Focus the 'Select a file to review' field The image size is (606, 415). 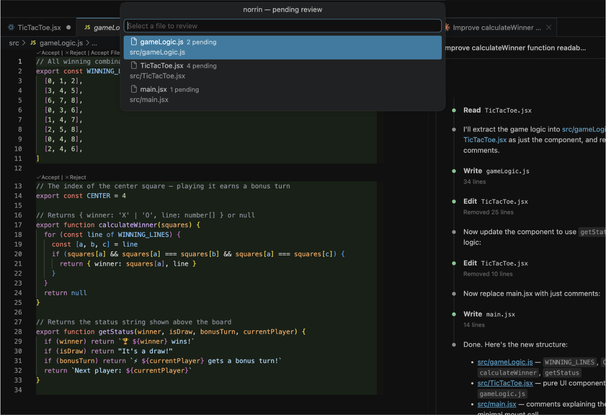pyautogui.click(x=283, y=26)
